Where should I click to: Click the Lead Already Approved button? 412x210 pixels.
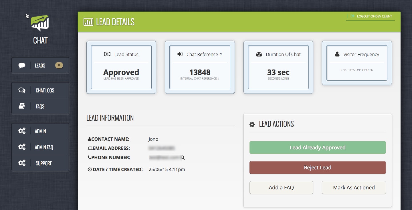tap(318, 148)
